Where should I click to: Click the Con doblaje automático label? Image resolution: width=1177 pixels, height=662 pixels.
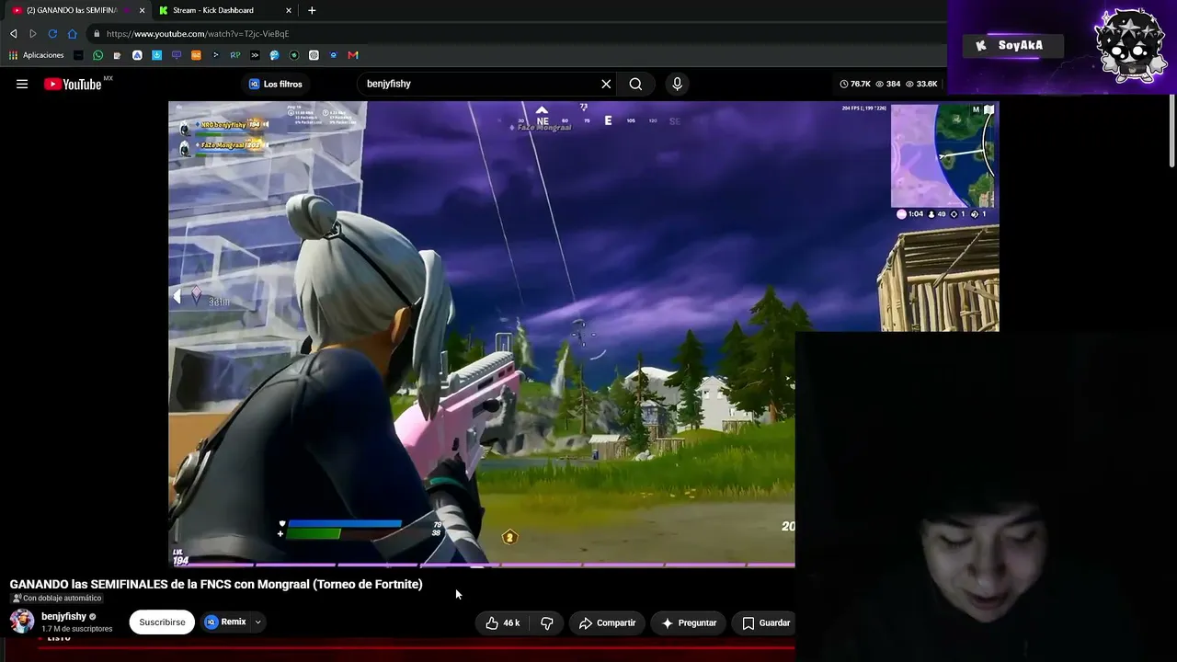click(x=57, y=599)
